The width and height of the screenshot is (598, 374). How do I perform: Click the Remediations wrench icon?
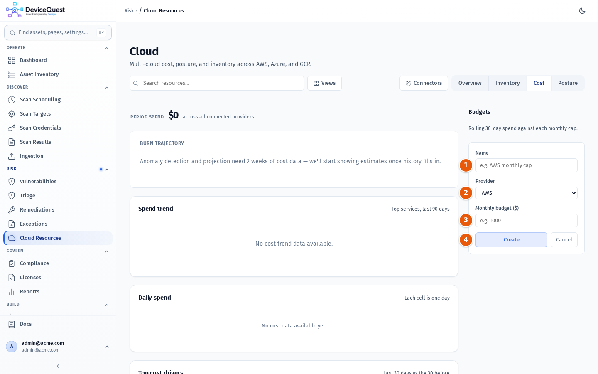coord(12,210)
